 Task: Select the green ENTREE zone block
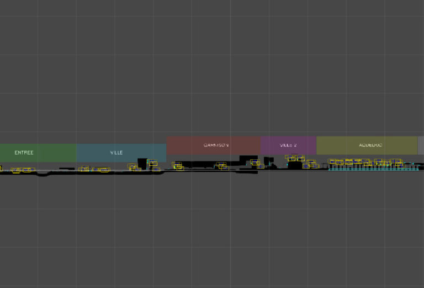(x=38, y=153)
